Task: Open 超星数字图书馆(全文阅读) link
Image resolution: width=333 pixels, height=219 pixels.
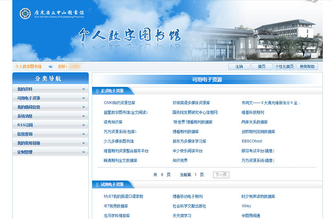Action: click(x=126, y=113)
